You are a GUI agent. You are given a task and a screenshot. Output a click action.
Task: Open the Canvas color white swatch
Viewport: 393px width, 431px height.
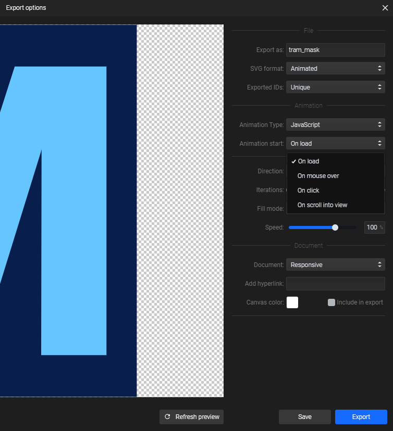292,302
